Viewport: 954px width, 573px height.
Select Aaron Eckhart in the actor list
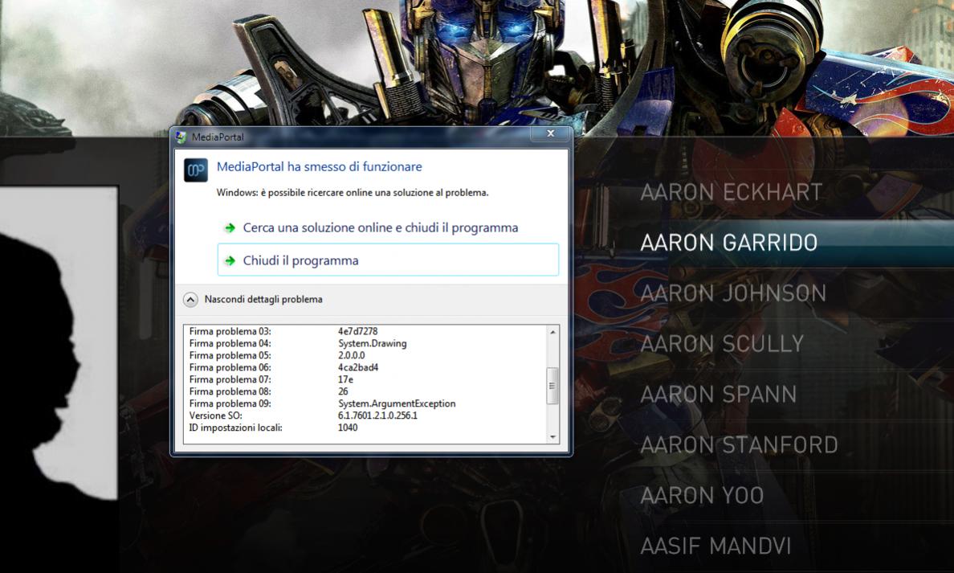[731, 192]
